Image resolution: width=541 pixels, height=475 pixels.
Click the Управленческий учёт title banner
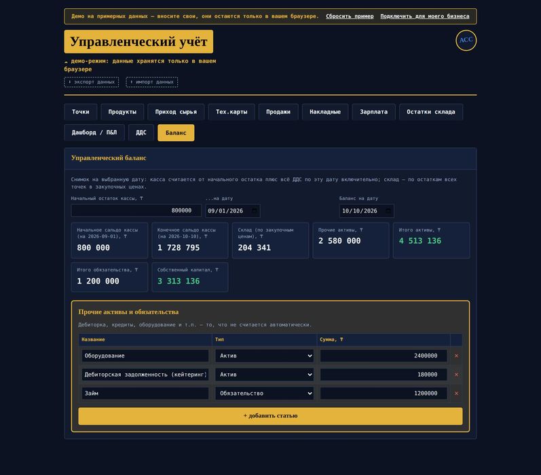(x=138, y=42)
